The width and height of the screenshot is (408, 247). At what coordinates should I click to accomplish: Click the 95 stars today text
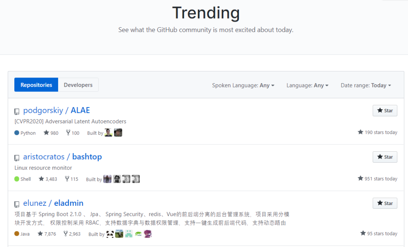(379, 233)
